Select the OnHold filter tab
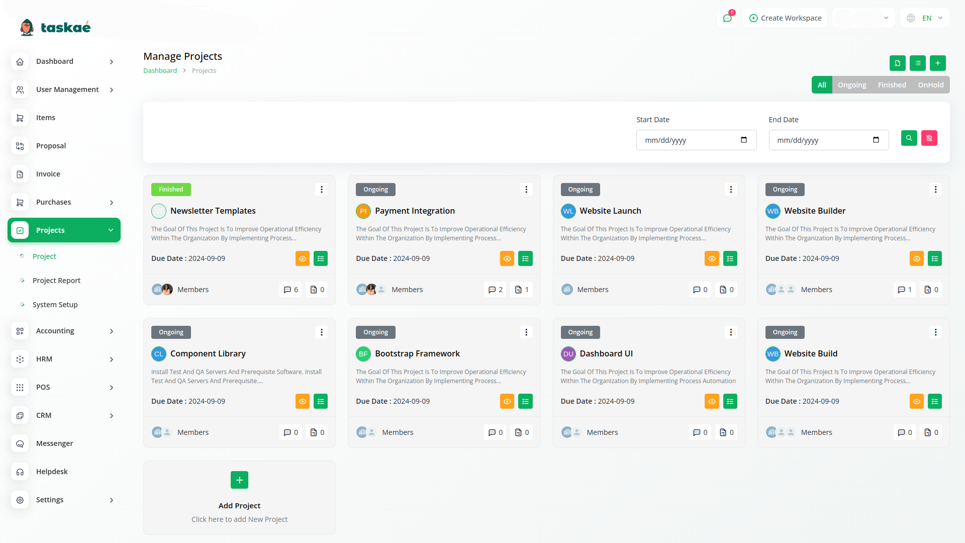Viewport: 965px width, 543px height. (930, 85)
